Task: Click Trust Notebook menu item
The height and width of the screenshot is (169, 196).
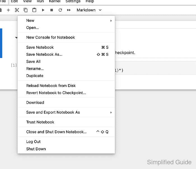Action: [x=66, y=122]
